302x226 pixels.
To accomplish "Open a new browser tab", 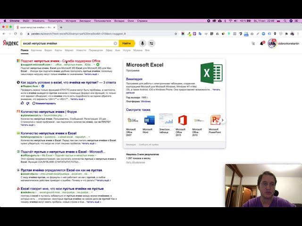I will coord(61,27).
